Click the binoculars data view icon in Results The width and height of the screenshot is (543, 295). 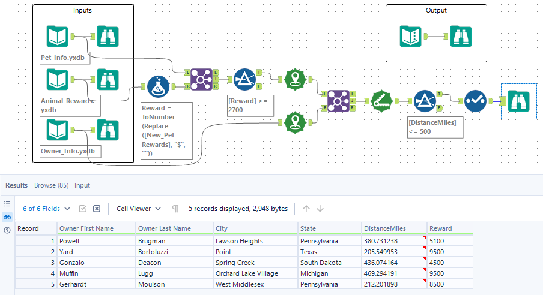click(x=7, y=217)
